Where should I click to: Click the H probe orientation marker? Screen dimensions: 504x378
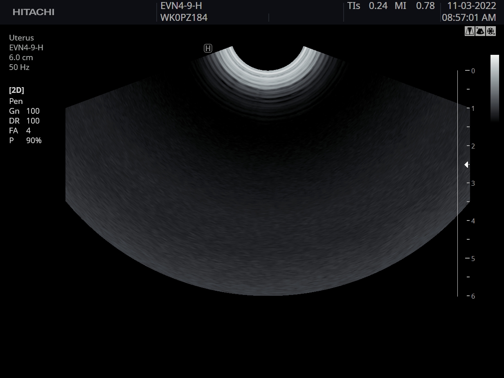click(208, 48)
